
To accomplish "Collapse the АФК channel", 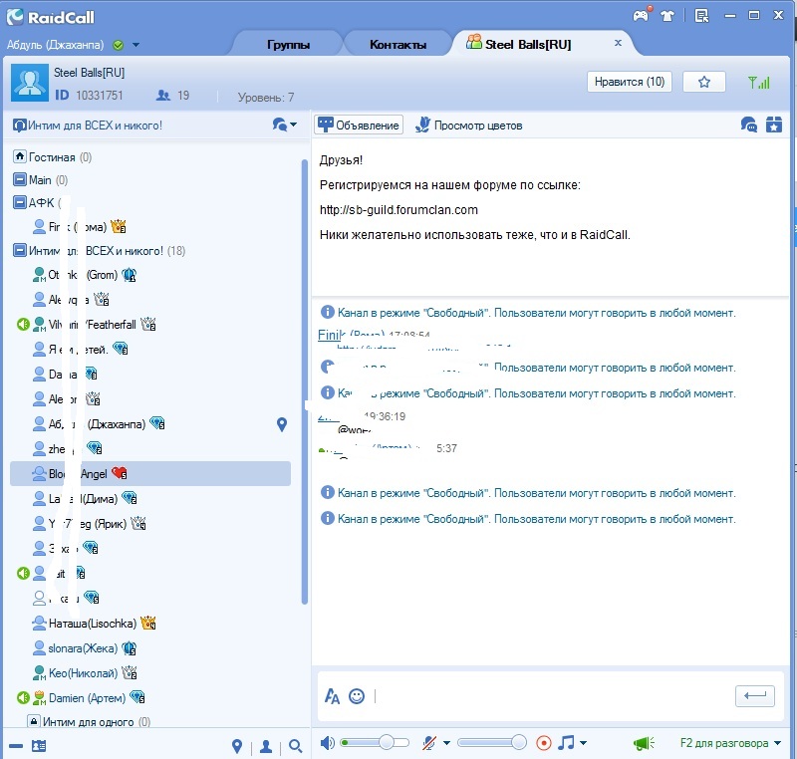I will point(19,202).
